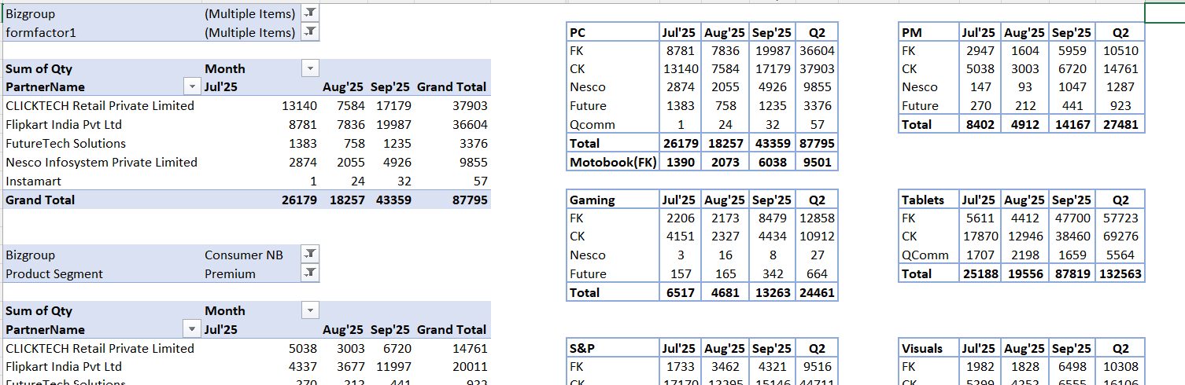Select the Motobook(FK) label cell
The image size is (1185, 385).
[x=612, y=162]
